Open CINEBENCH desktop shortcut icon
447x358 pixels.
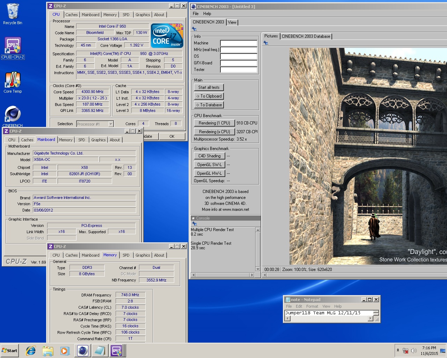click(13, 116)
